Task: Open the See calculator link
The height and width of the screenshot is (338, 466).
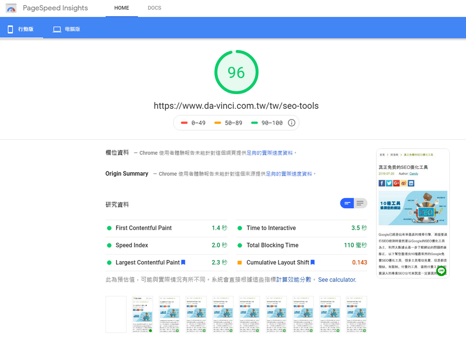Action: coord(337,280)
